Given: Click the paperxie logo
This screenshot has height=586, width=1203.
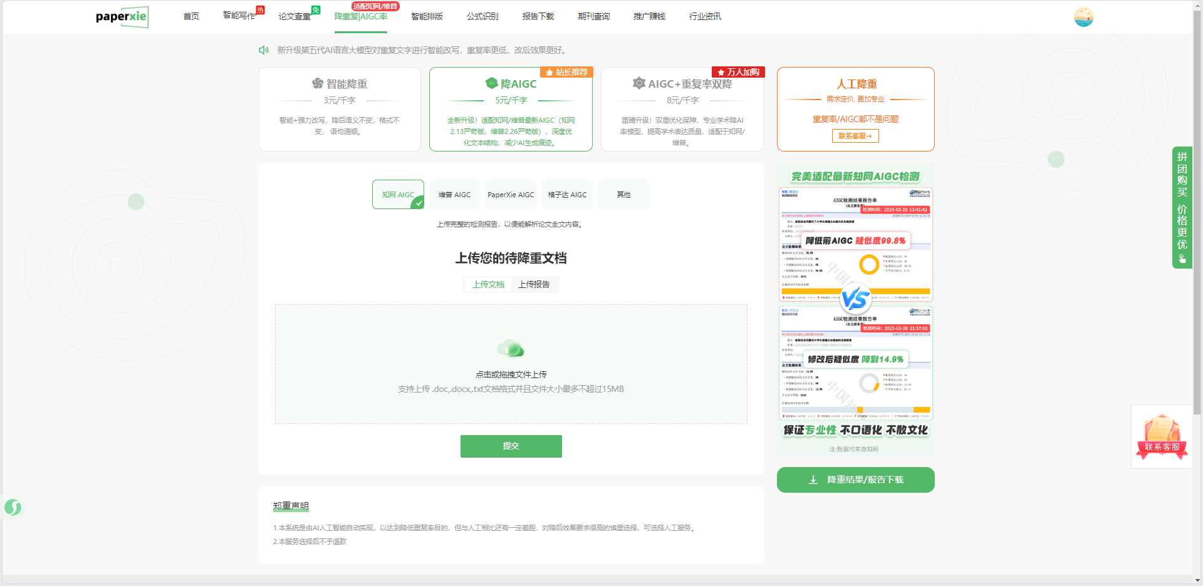Looking at the screenshot, I should coord(122,16).
